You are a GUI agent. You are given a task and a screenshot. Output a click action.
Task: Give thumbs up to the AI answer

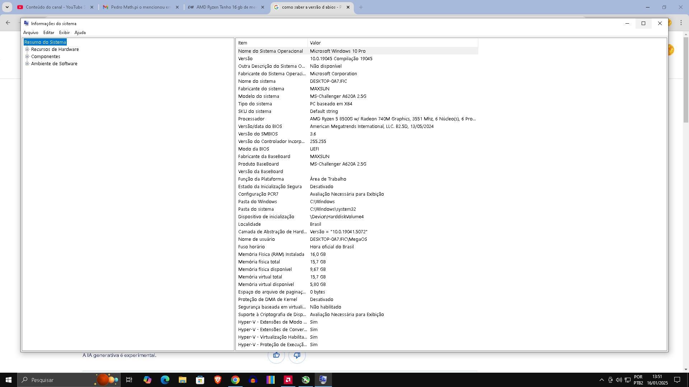point(276,355)
